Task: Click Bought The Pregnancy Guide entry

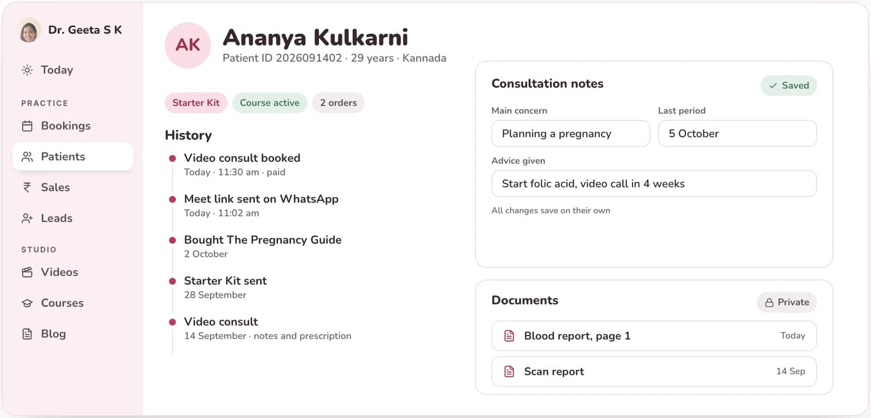Action: [263, 246]
